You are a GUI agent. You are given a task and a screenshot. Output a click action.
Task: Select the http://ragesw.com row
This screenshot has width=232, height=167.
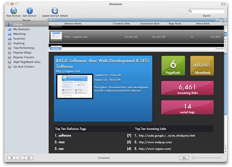click(136, 37)
